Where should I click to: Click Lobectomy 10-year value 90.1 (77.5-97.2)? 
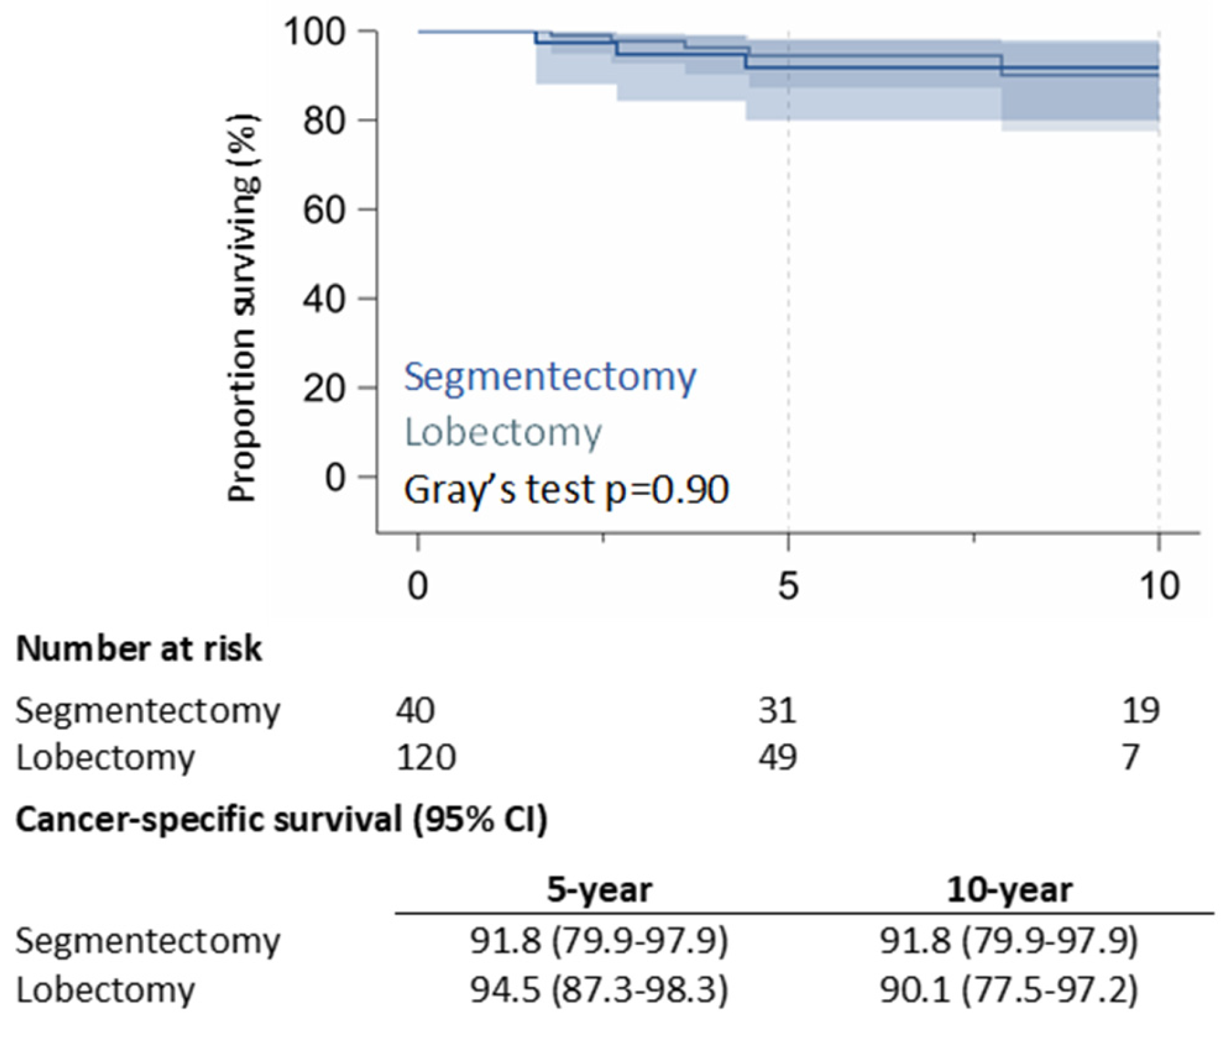click(x=1009, y=990)
